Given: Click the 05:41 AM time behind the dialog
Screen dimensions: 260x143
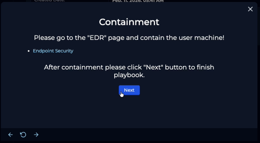Looking at the screenshot, I should pyautogui.click(x=153, y=1).
